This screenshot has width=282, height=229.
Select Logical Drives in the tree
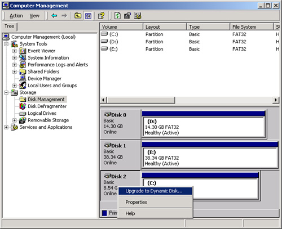pyautogui.click(x=42, y=113)
